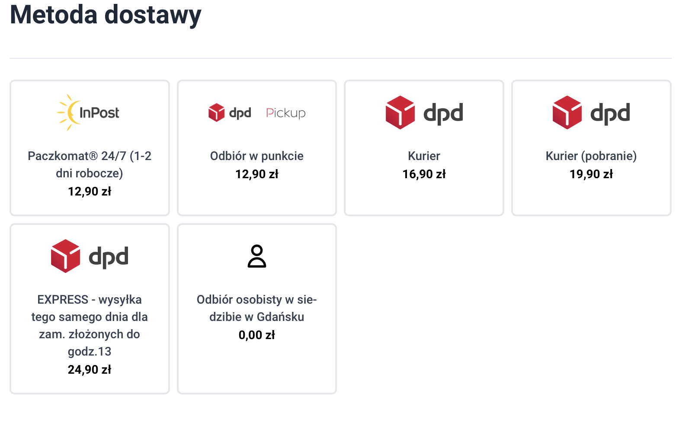Select Odbiór osobisty w siedzibie w Gdańsku text
Image resolution: width=692 pixels, height=436 pixels.
tap(256, 308)
